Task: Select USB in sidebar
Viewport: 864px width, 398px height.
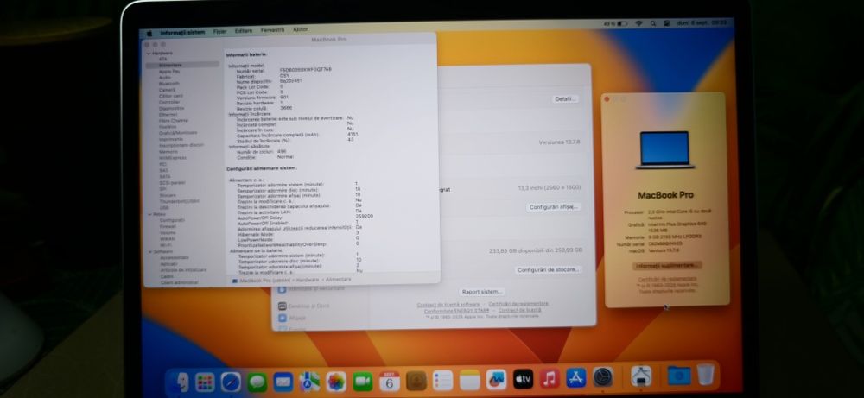Action: [164, 207]
